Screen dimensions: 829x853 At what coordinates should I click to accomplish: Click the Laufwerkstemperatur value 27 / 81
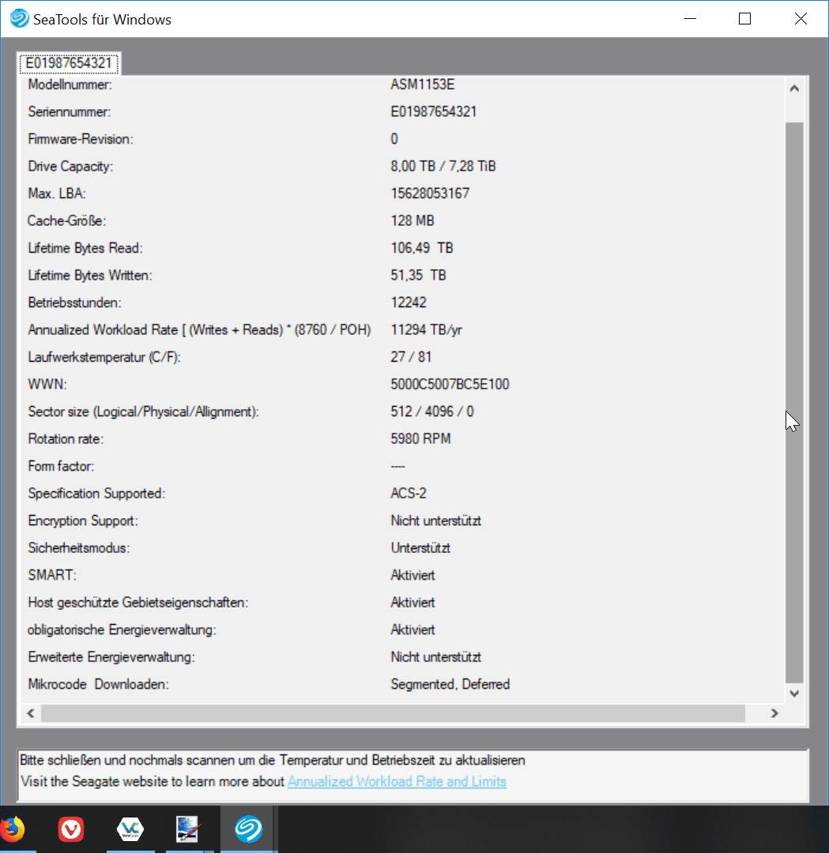tap(411, 357)
